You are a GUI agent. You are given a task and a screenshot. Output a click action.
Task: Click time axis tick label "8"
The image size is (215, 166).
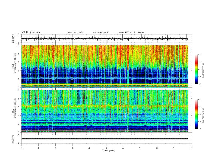pyautogui.click(x=157, y=148)
